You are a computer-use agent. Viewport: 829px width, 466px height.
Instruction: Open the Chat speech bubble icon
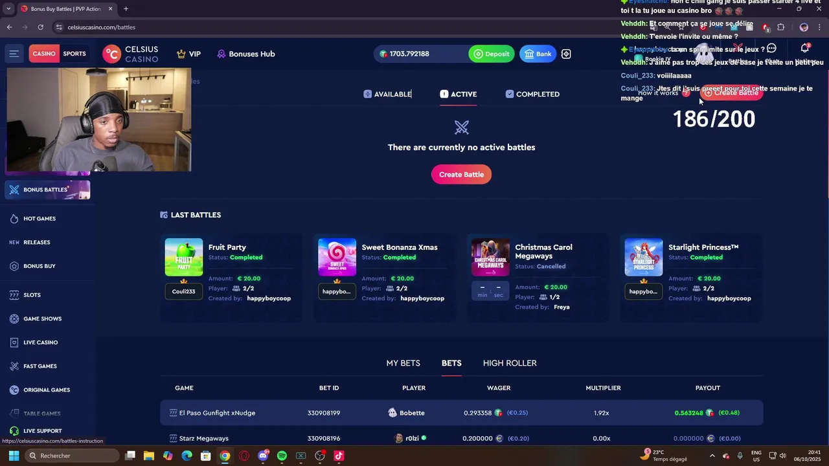(771, 49)
